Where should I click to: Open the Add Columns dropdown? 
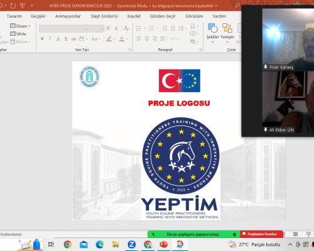pos(175,39)
